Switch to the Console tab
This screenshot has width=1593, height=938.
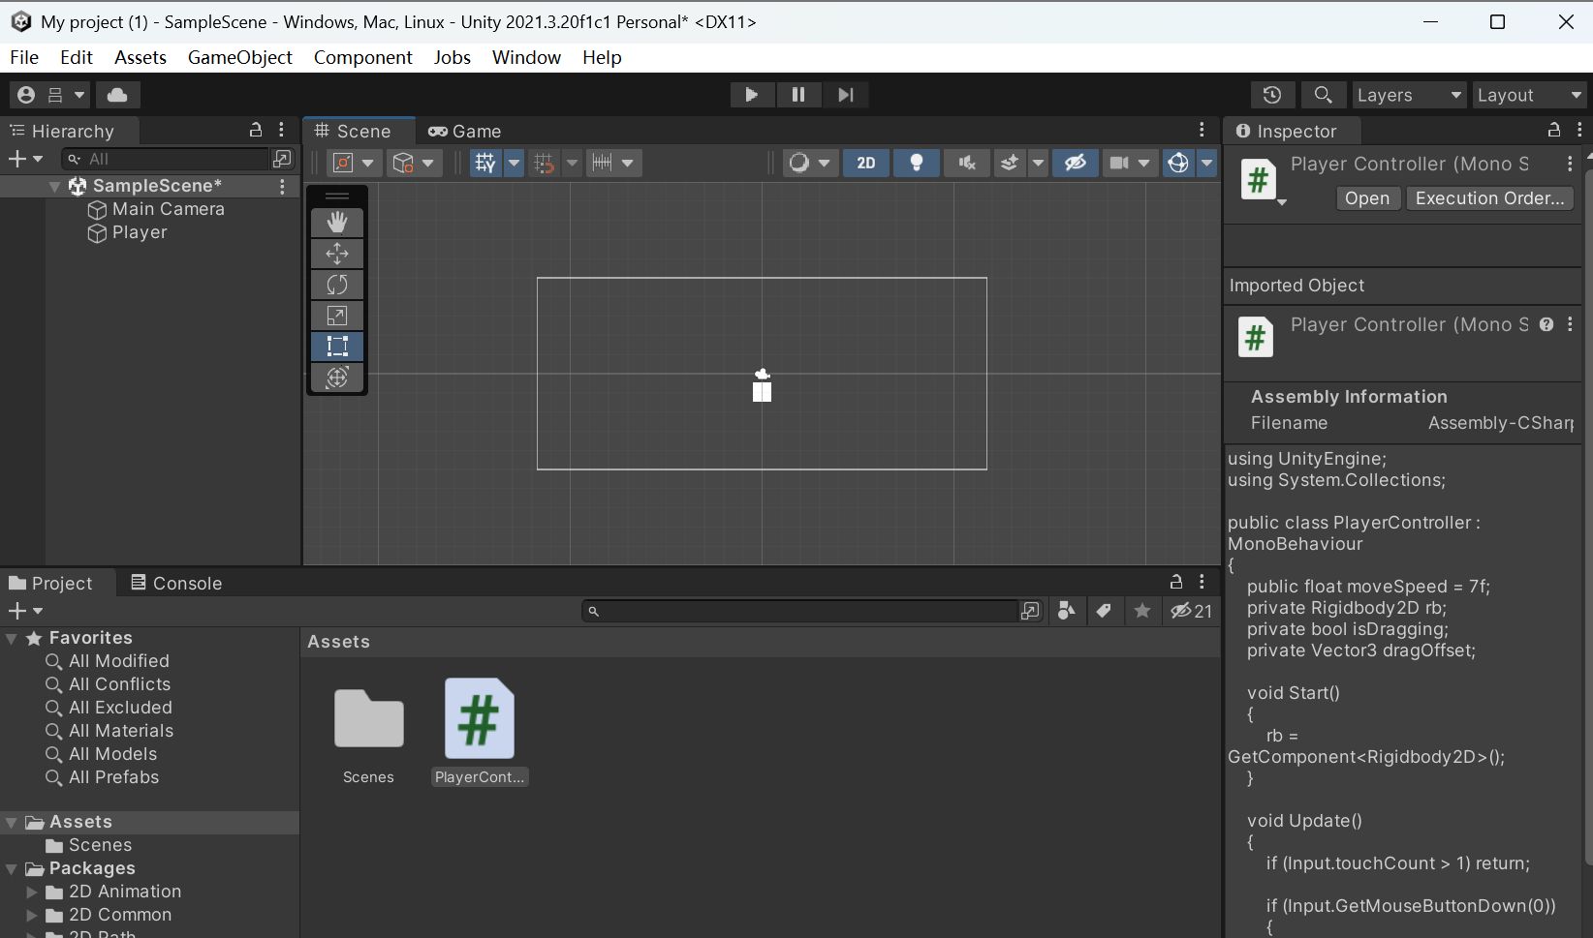pyautogui.click(x=176, y=583)
